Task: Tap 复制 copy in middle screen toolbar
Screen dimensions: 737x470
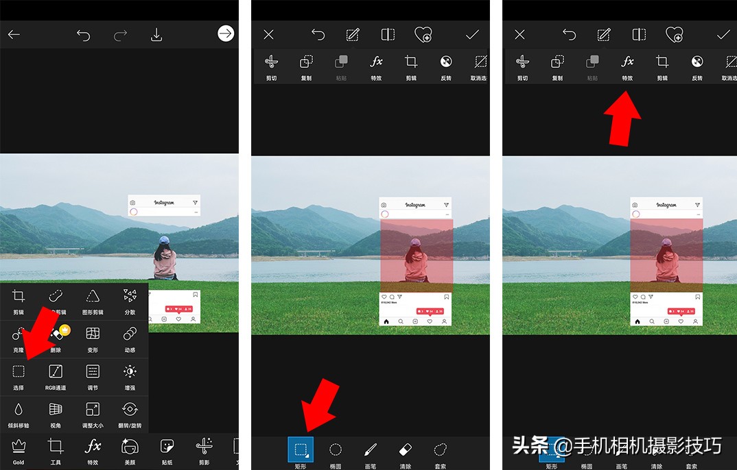Action: pos(306,68)
